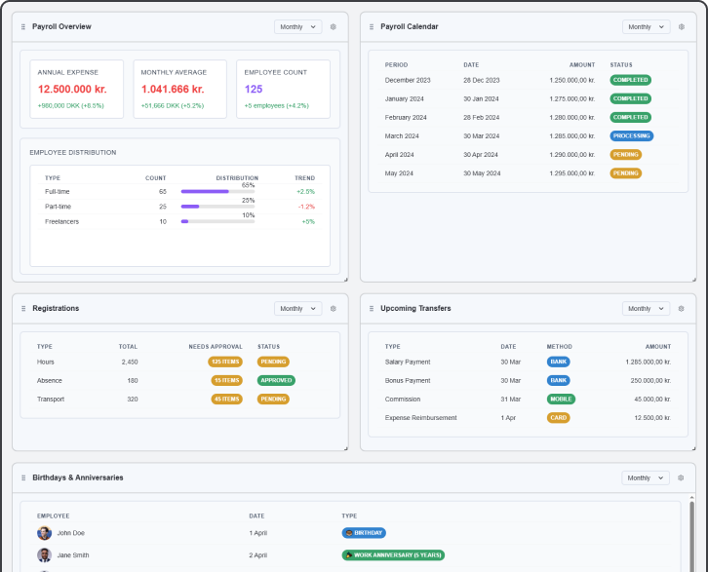Image resolution: width=708 pixels, height=572 pixels.
Task: Click Commission MOBILE method badge
Action: pos(562,400)
